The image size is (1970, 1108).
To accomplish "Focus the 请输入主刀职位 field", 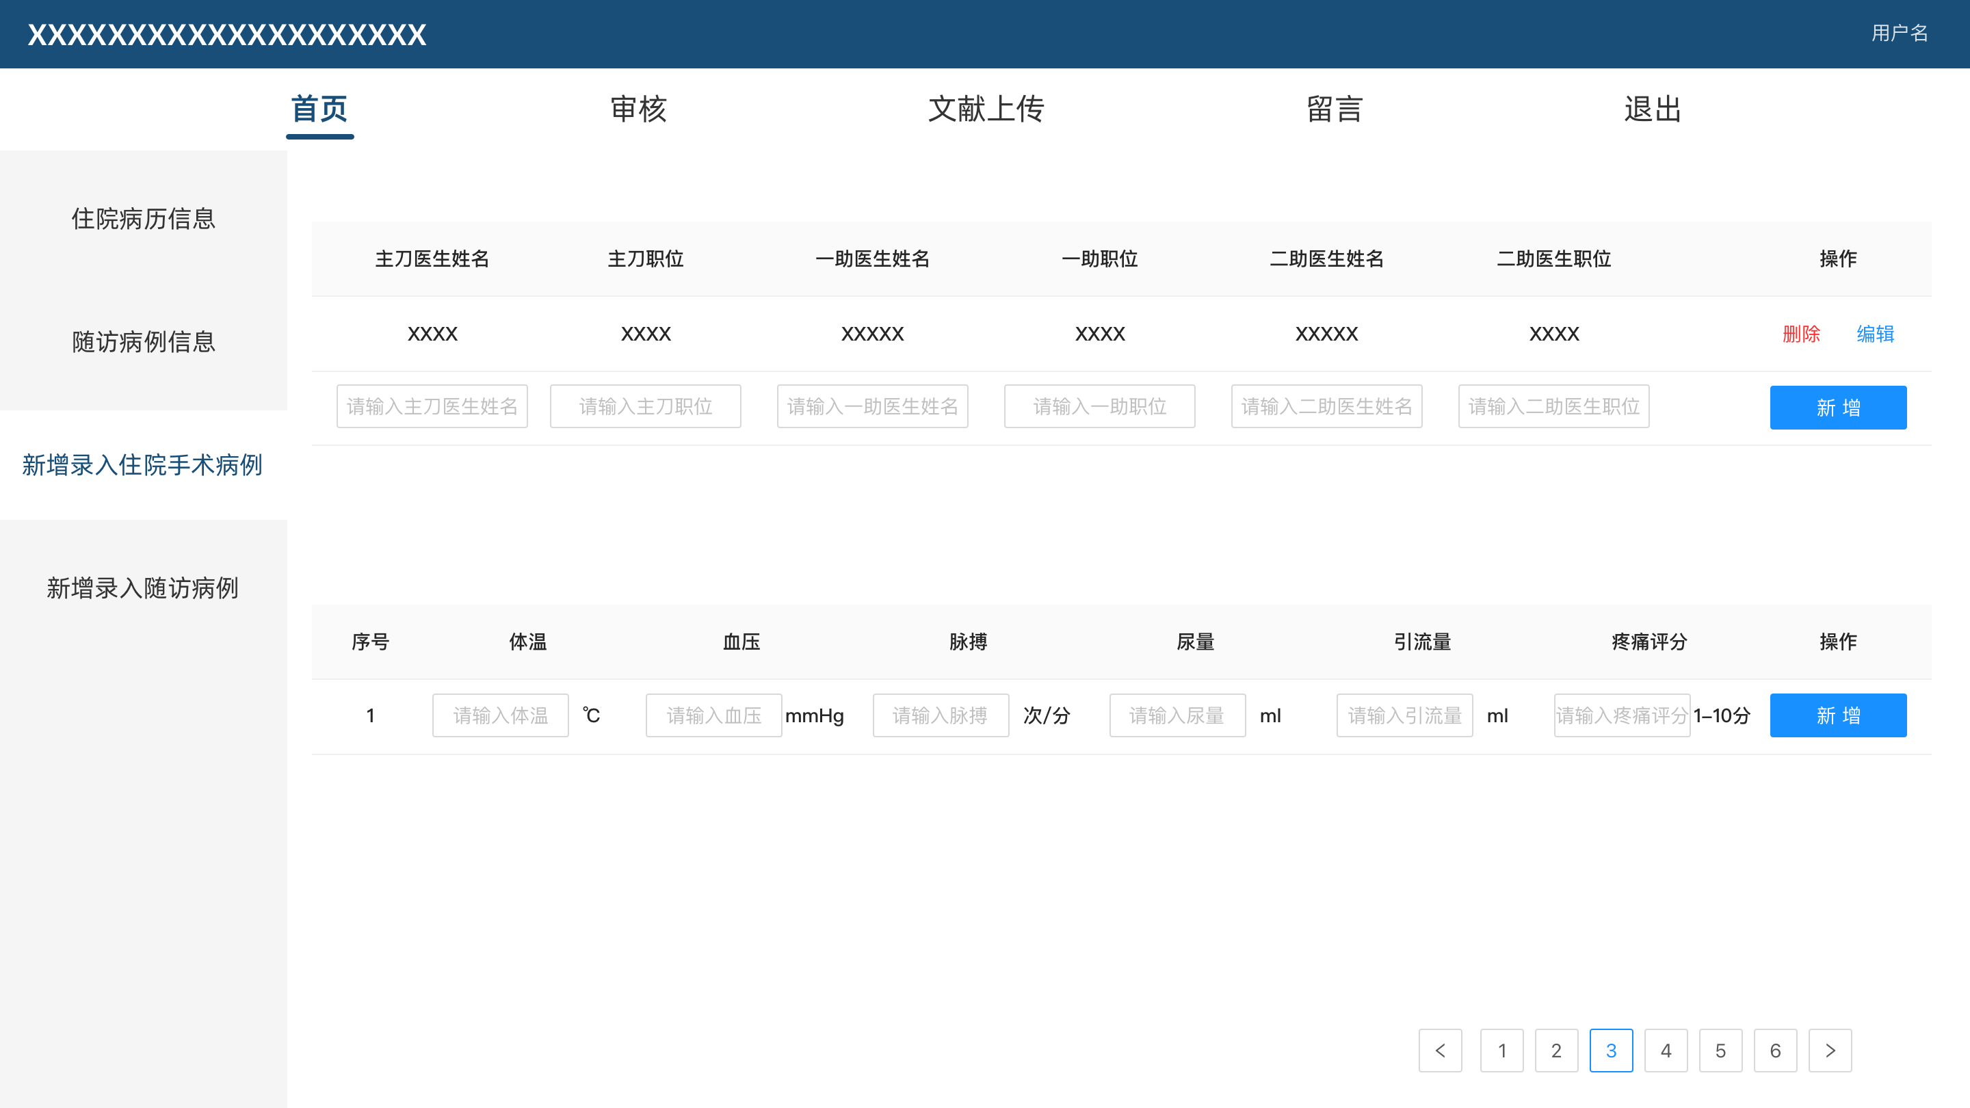I will pyautogui.click(x=646, y=407).
